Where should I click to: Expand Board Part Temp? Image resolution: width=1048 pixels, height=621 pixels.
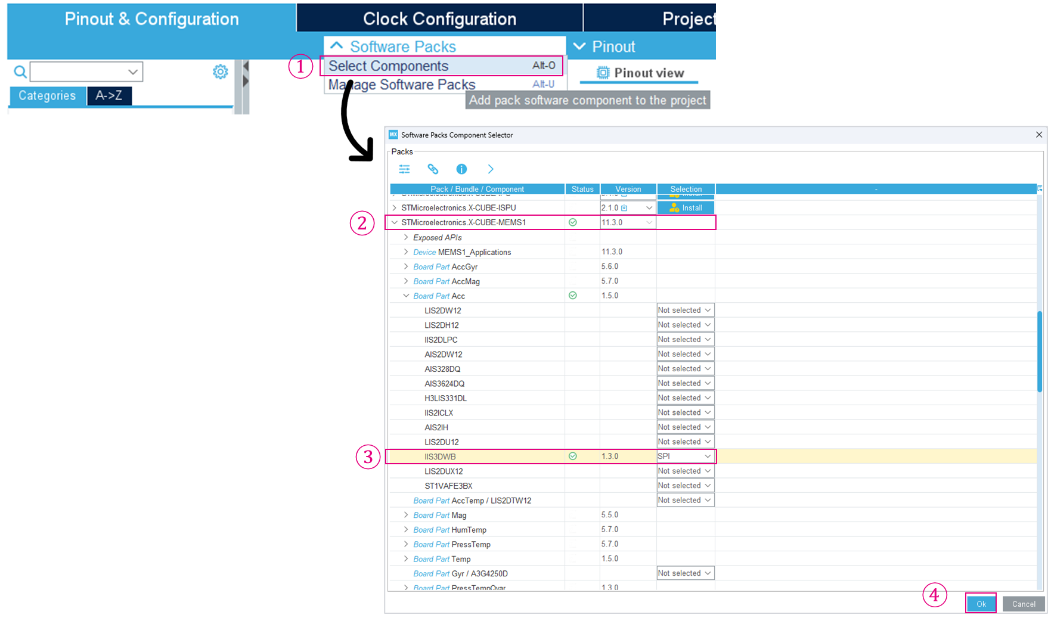point(406,559)
